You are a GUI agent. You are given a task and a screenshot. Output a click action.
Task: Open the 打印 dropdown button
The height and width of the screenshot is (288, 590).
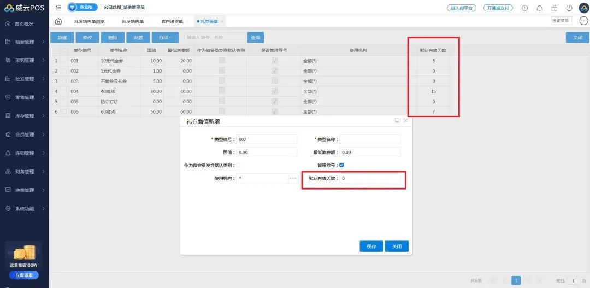point(164,38)
